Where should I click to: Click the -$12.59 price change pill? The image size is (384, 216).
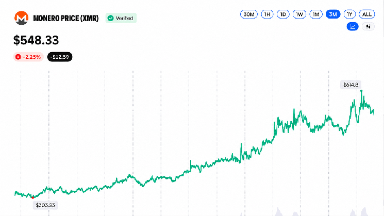tap(60, 57)
